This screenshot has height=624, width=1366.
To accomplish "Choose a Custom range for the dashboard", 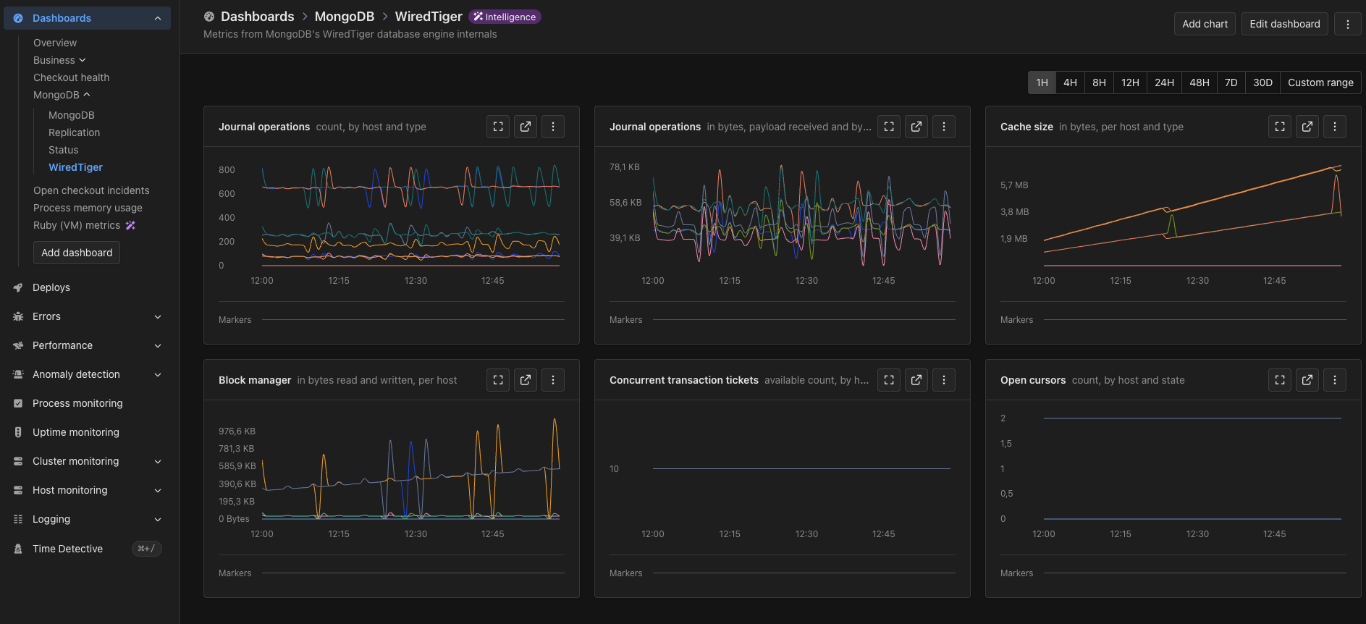I will [x=1320, y=83].
